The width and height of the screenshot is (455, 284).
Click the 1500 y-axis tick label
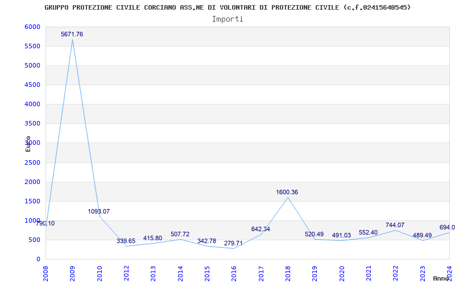pos(32,202)
